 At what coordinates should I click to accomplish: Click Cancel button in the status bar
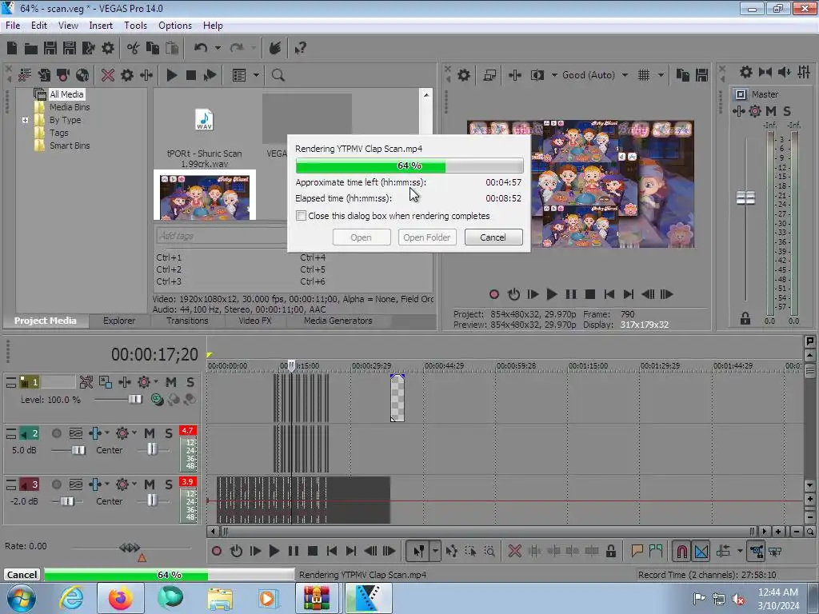(x=22, y=575)
